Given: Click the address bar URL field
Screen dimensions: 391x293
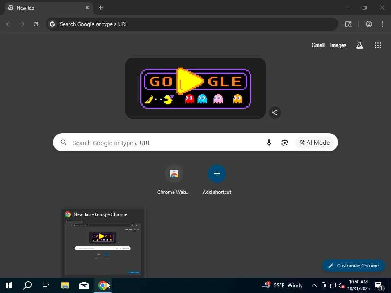Looking at the screenshot, I should pos(192,24).
